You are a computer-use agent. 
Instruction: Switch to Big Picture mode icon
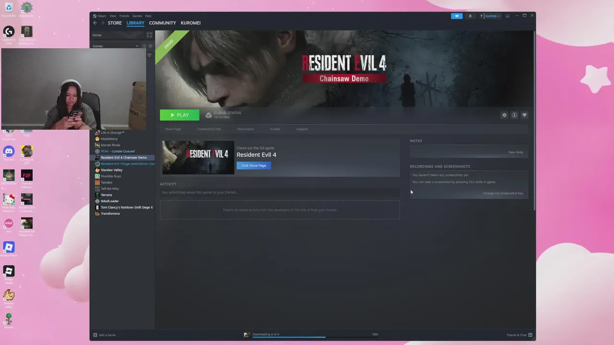[508, 16]
